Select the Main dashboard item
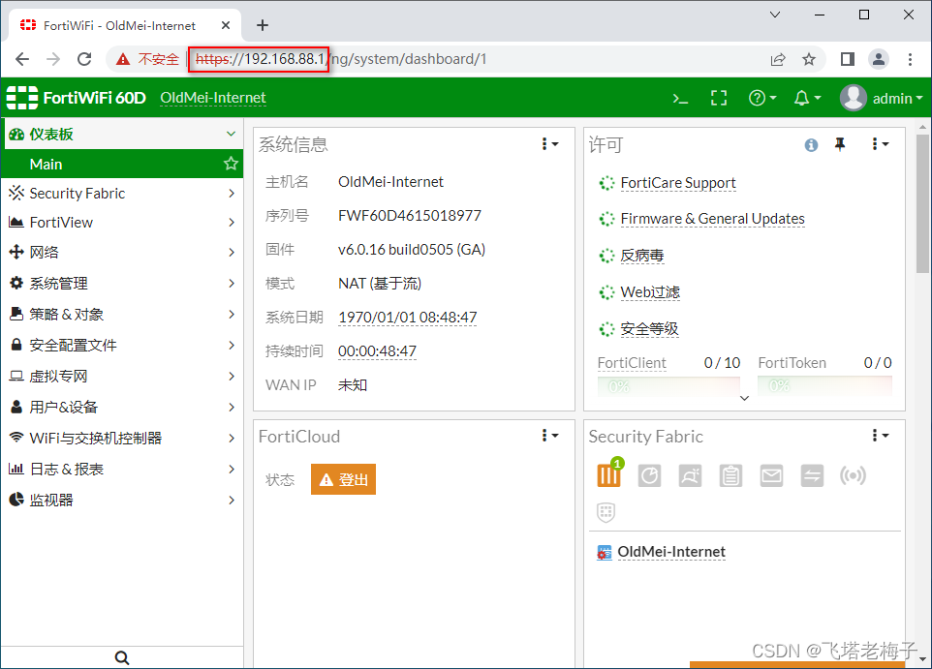Image resolution: width=932 pixels, height=669 pixels. click(122, 164)
